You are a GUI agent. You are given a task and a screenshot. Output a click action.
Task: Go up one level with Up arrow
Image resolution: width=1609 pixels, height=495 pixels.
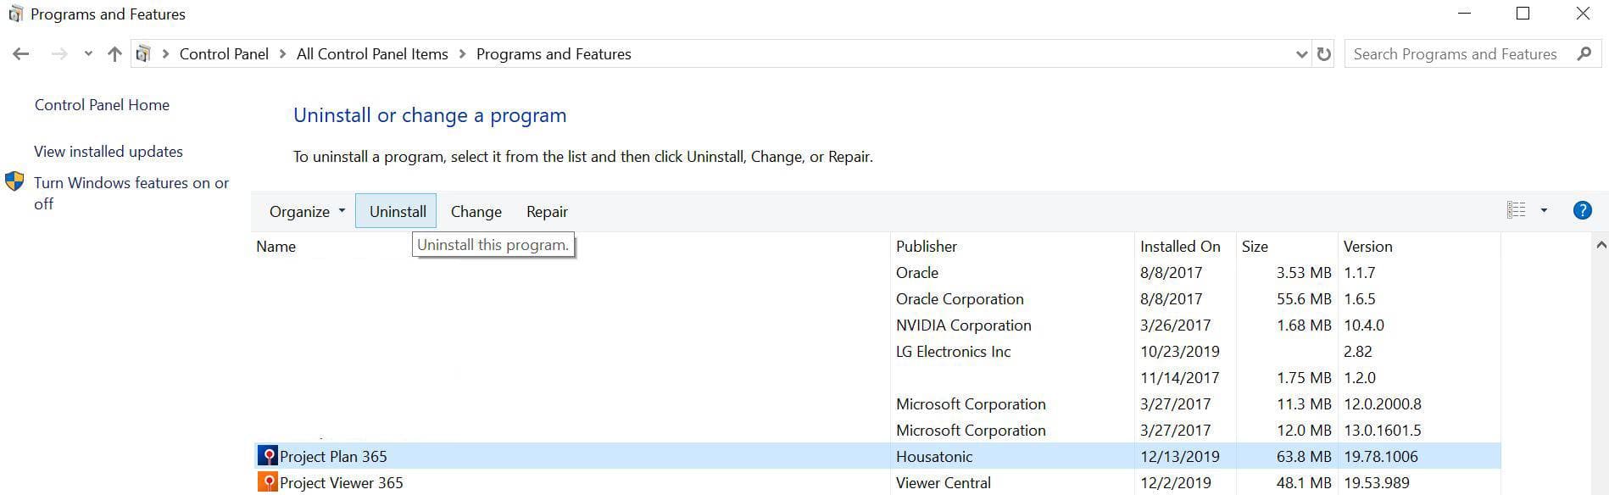(114, 54)
